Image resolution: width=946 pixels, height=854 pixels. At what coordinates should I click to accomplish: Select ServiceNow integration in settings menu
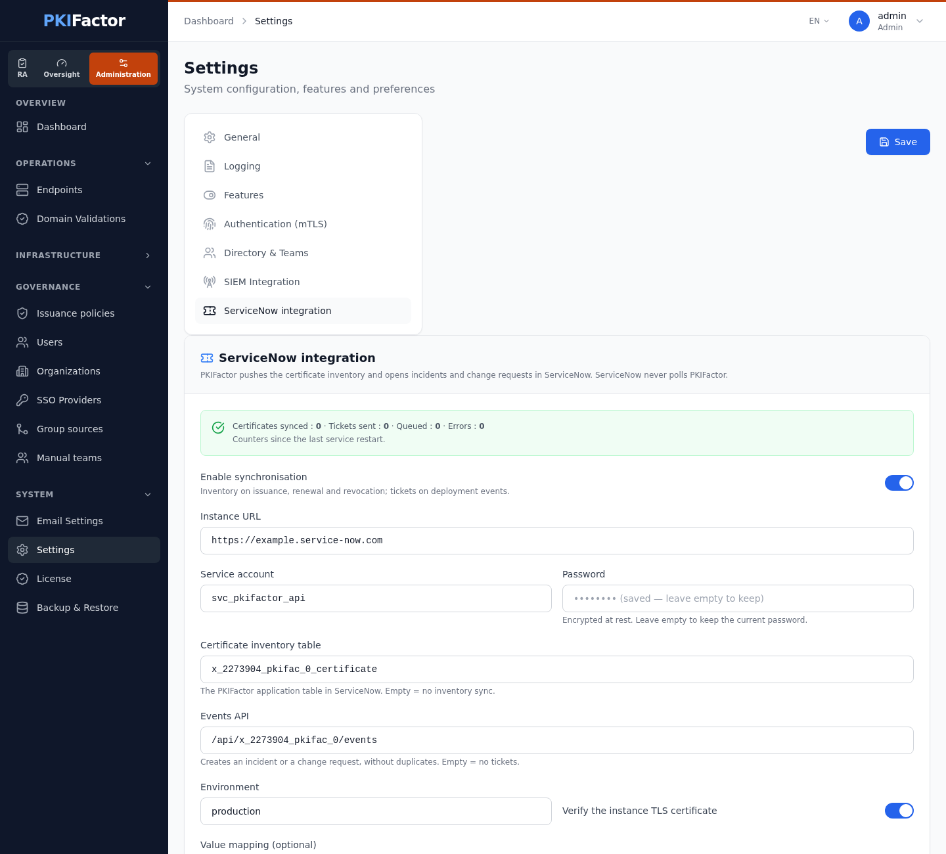pyautogui.click(x=303, y=311)
